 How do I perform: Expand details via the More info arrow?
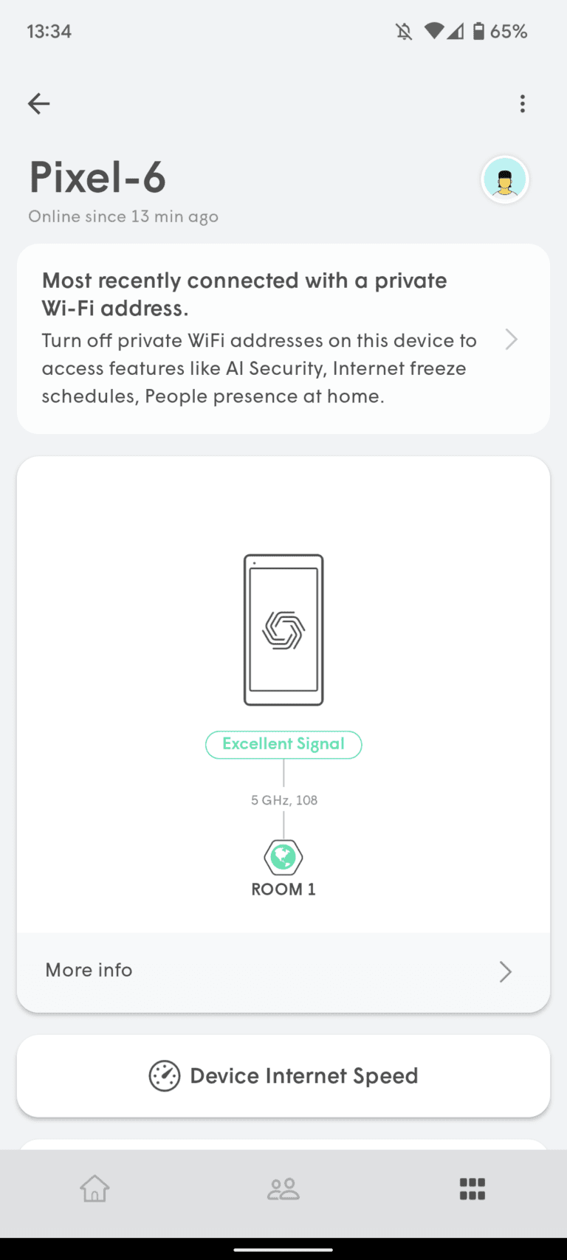click(505, 971)
